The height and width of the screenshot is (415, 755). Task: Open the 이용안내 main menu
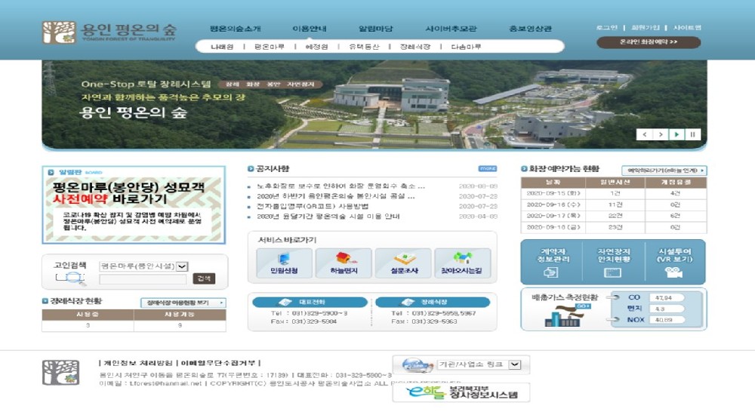coord(310,29)
